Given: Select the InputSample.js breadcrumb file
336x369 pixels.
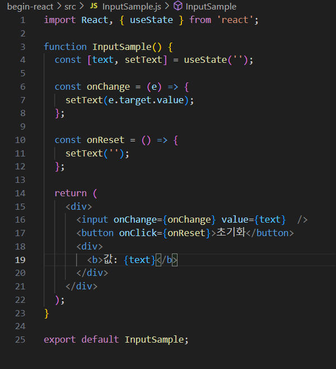Looking at the screenshot, I should tap(132, 7).
